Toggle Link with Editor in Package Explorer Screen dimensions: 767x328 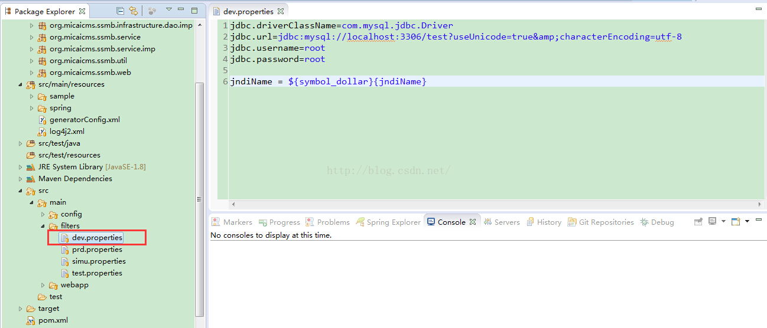coord(134,11)
